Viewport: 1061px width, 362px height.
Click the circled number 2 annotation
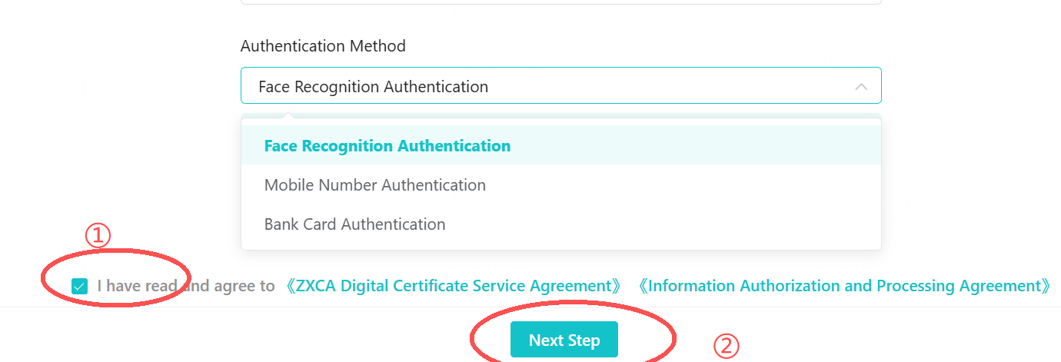click(726, 347)
